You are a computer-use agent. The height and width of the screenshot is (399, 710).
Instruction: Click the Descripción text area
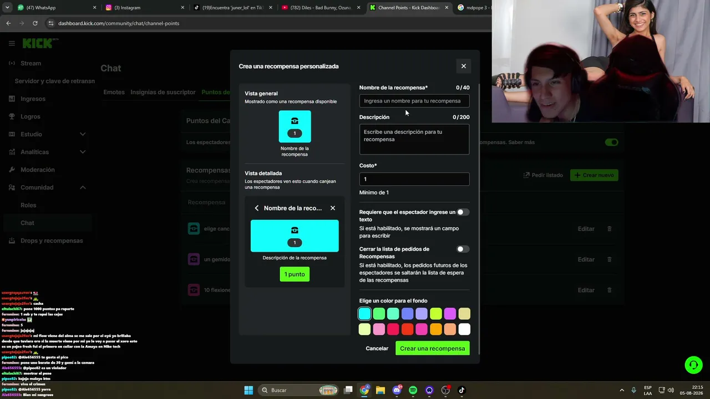click(x=414, y=139)
